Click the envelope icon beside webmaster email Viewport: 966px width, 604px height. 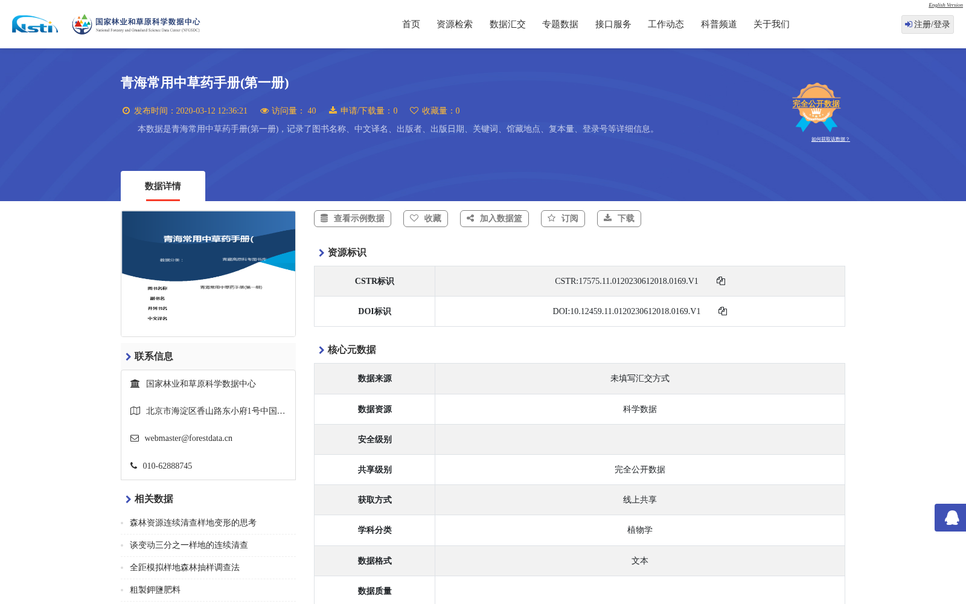point(135,439)
